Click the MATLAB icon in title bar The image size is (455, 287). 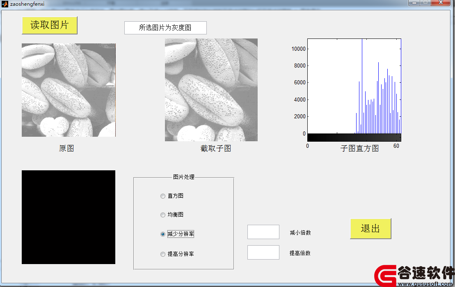pos(5,4)
